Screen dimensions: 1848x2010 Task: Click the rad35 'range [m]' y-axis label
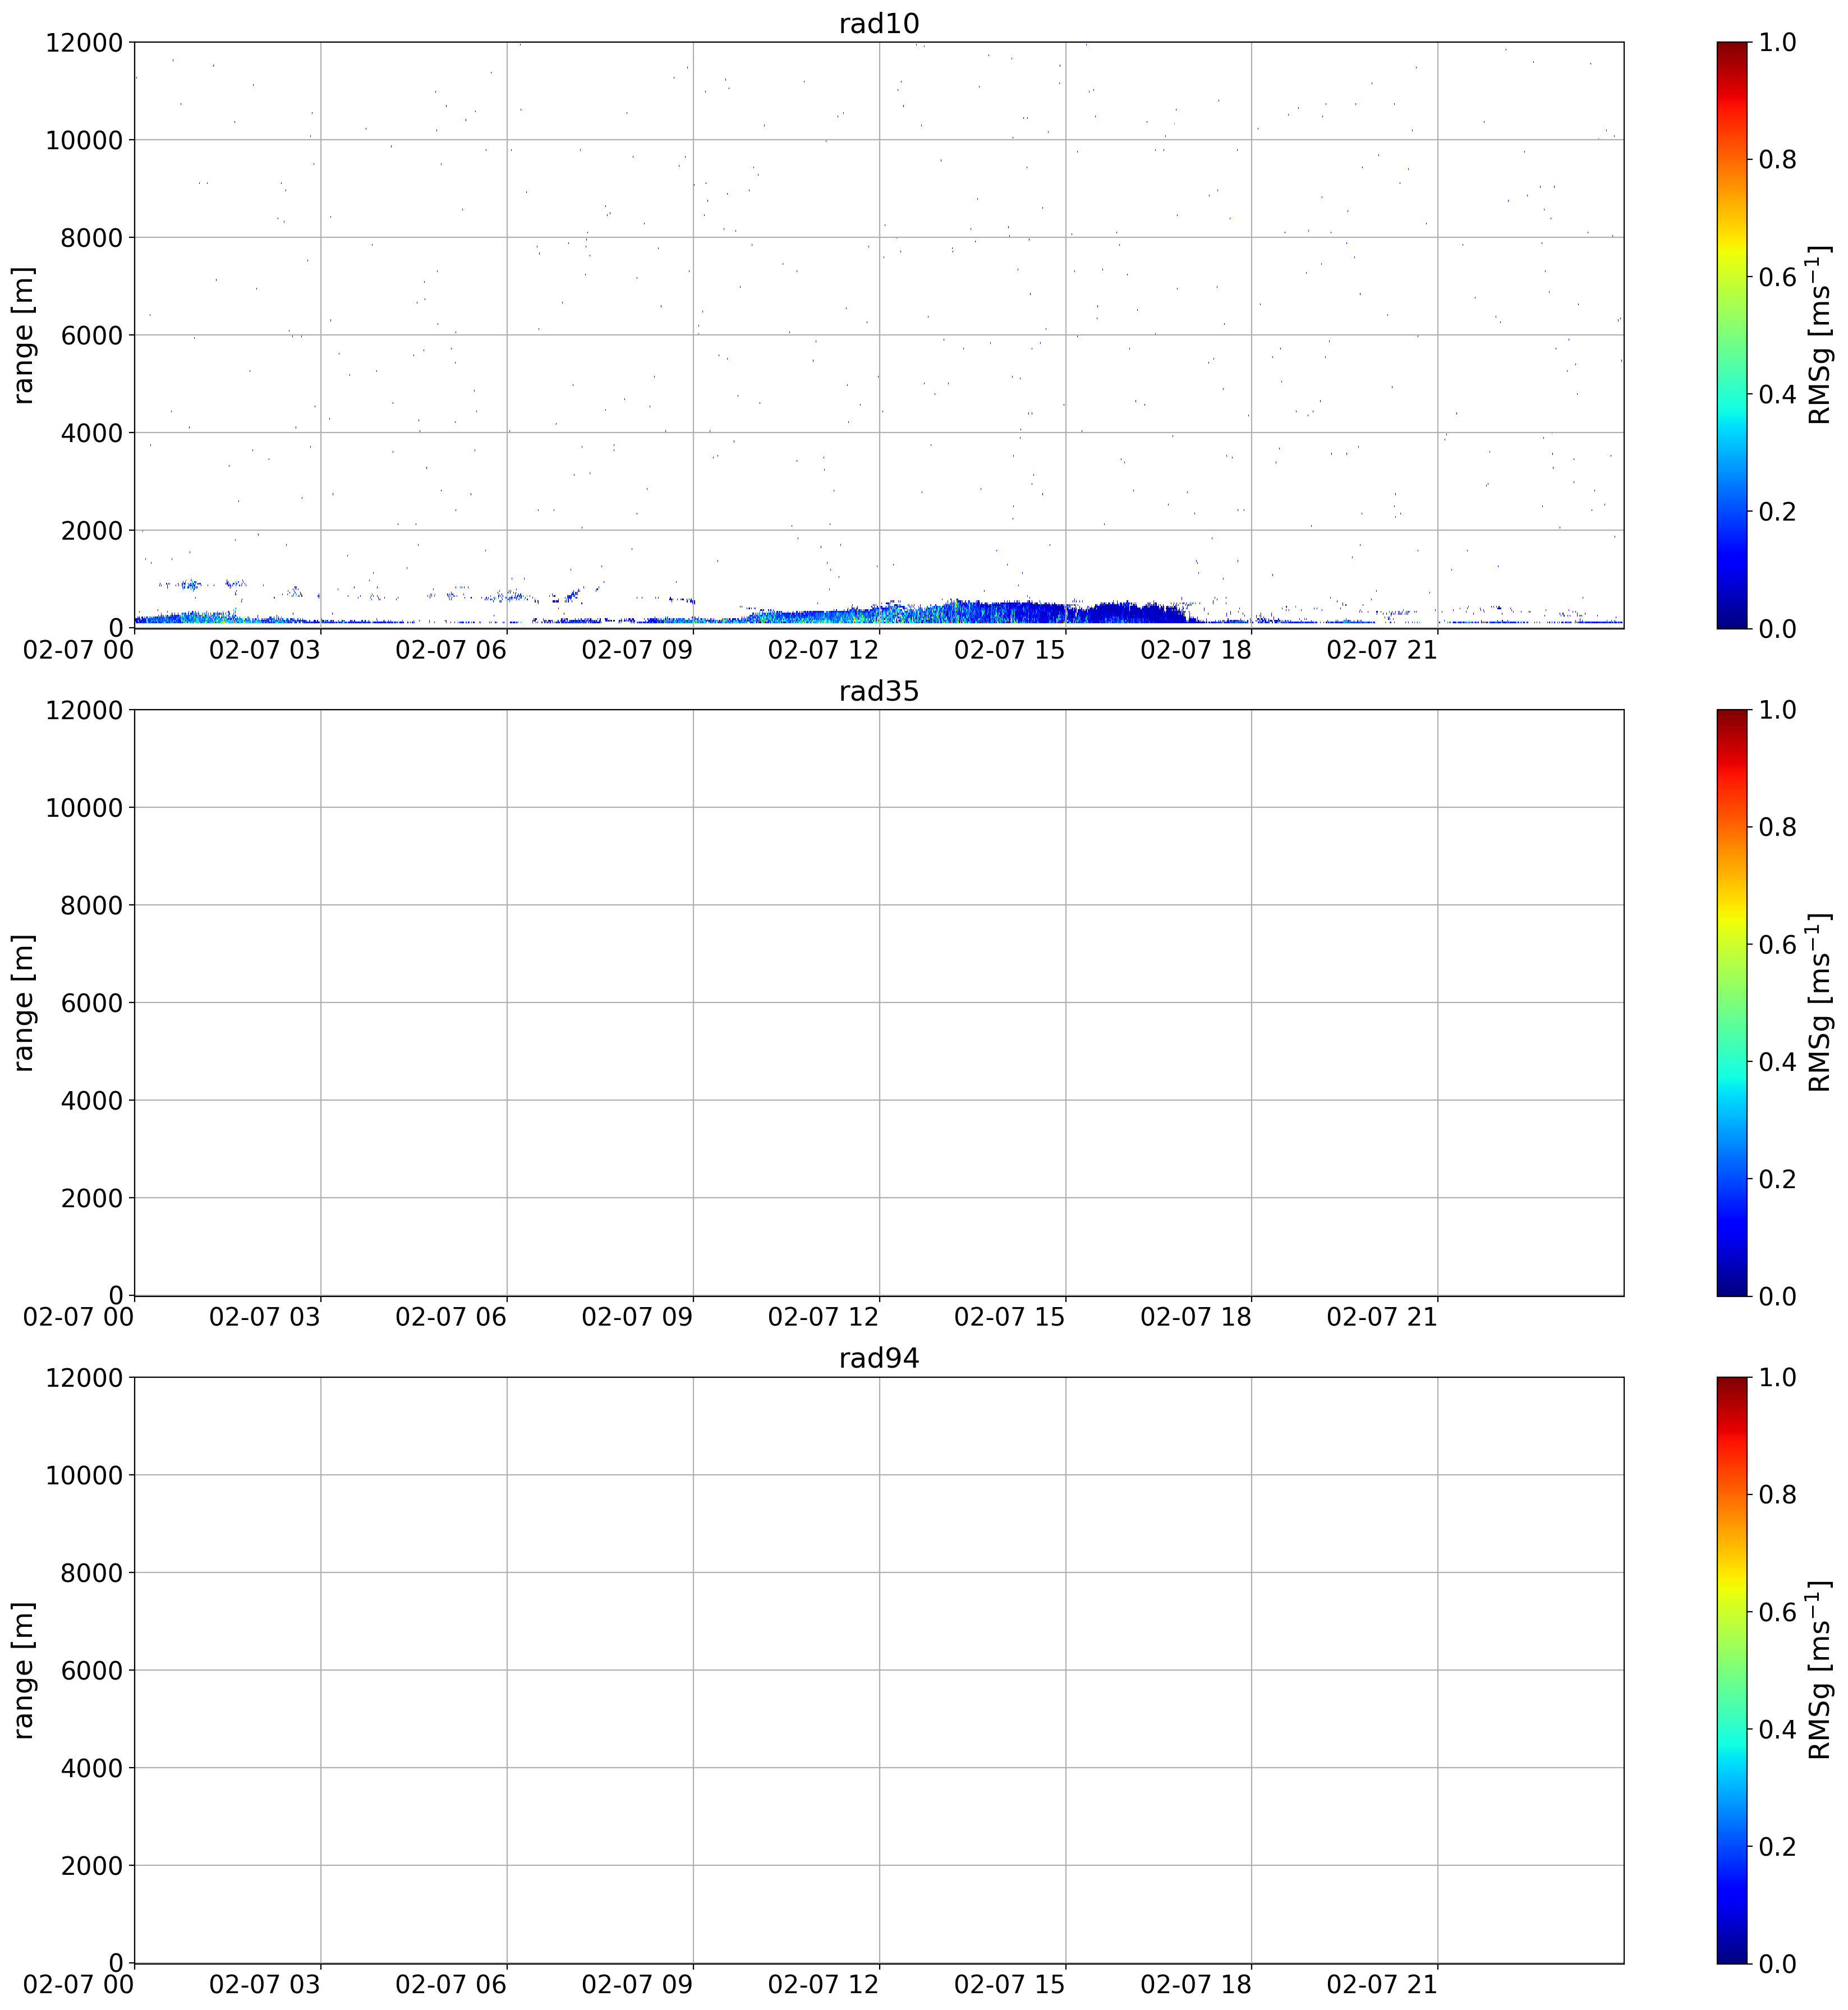pos(23,1003)
